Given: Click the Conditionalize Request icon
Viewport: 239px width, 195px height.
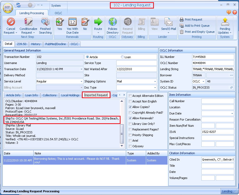Looking at the screenshot, I should pyautogui.click(x=28, y=22).
